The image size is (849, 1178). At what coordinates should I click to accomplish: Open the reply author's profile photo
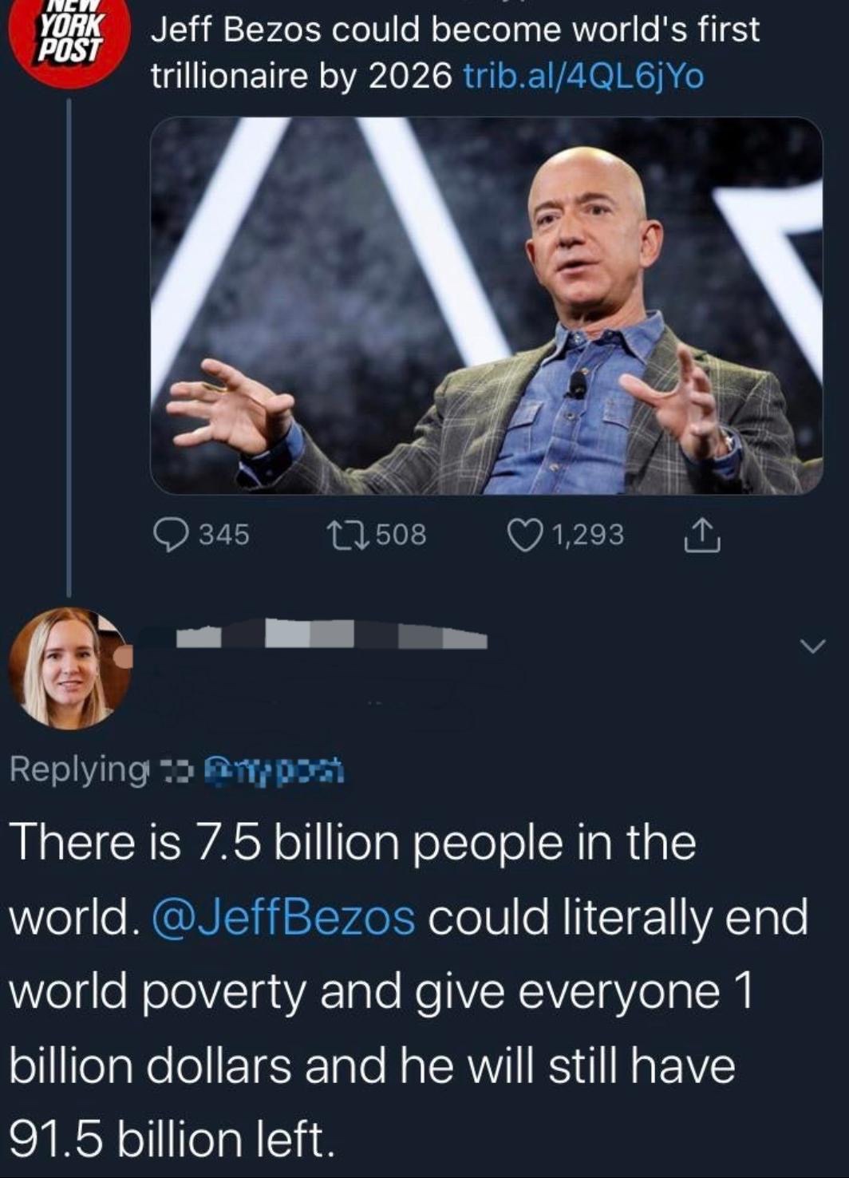coord(70,669)
